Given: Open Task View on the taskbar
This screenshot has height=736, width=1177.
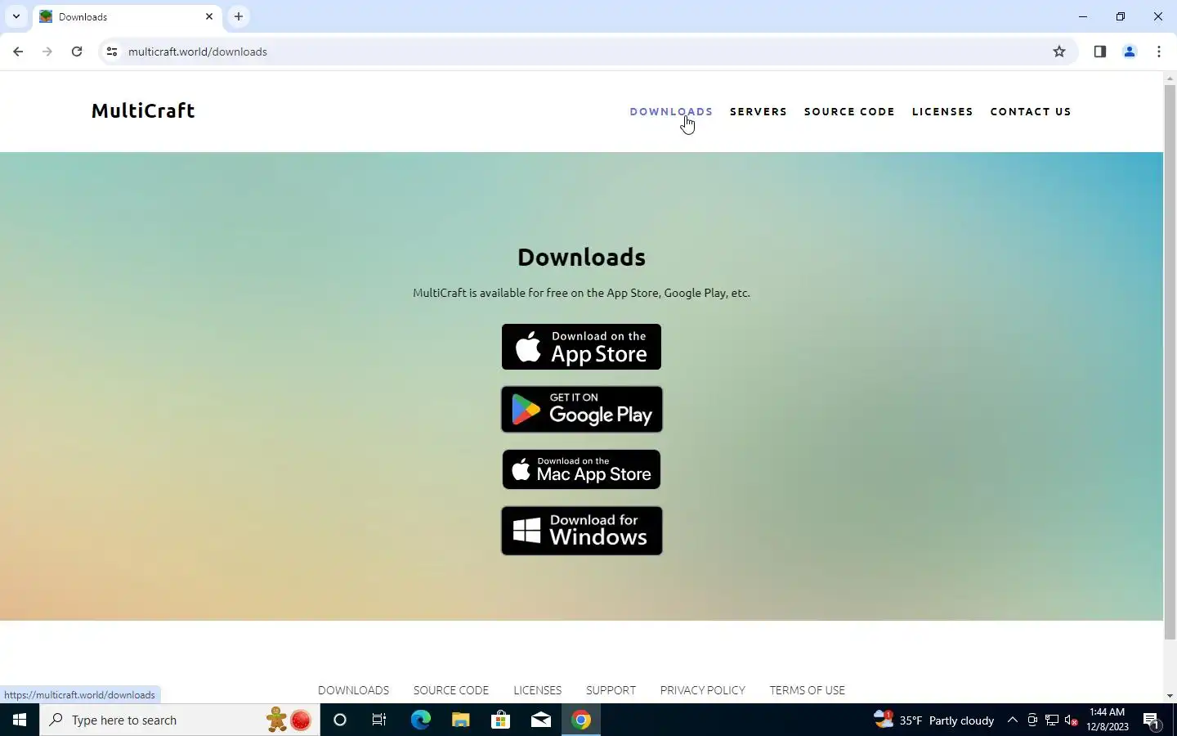Looking at the screenshot, I should pyautogui.click(x=379, y=720).
